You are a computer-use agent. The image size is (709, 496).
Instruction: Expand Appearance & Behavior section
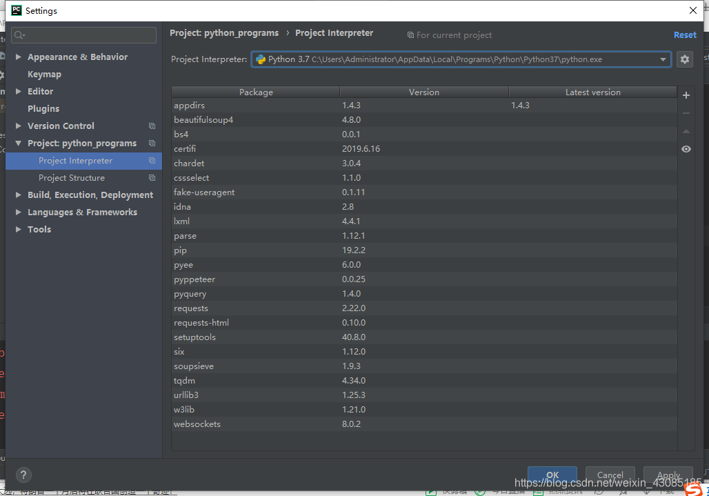click(19, 57)
